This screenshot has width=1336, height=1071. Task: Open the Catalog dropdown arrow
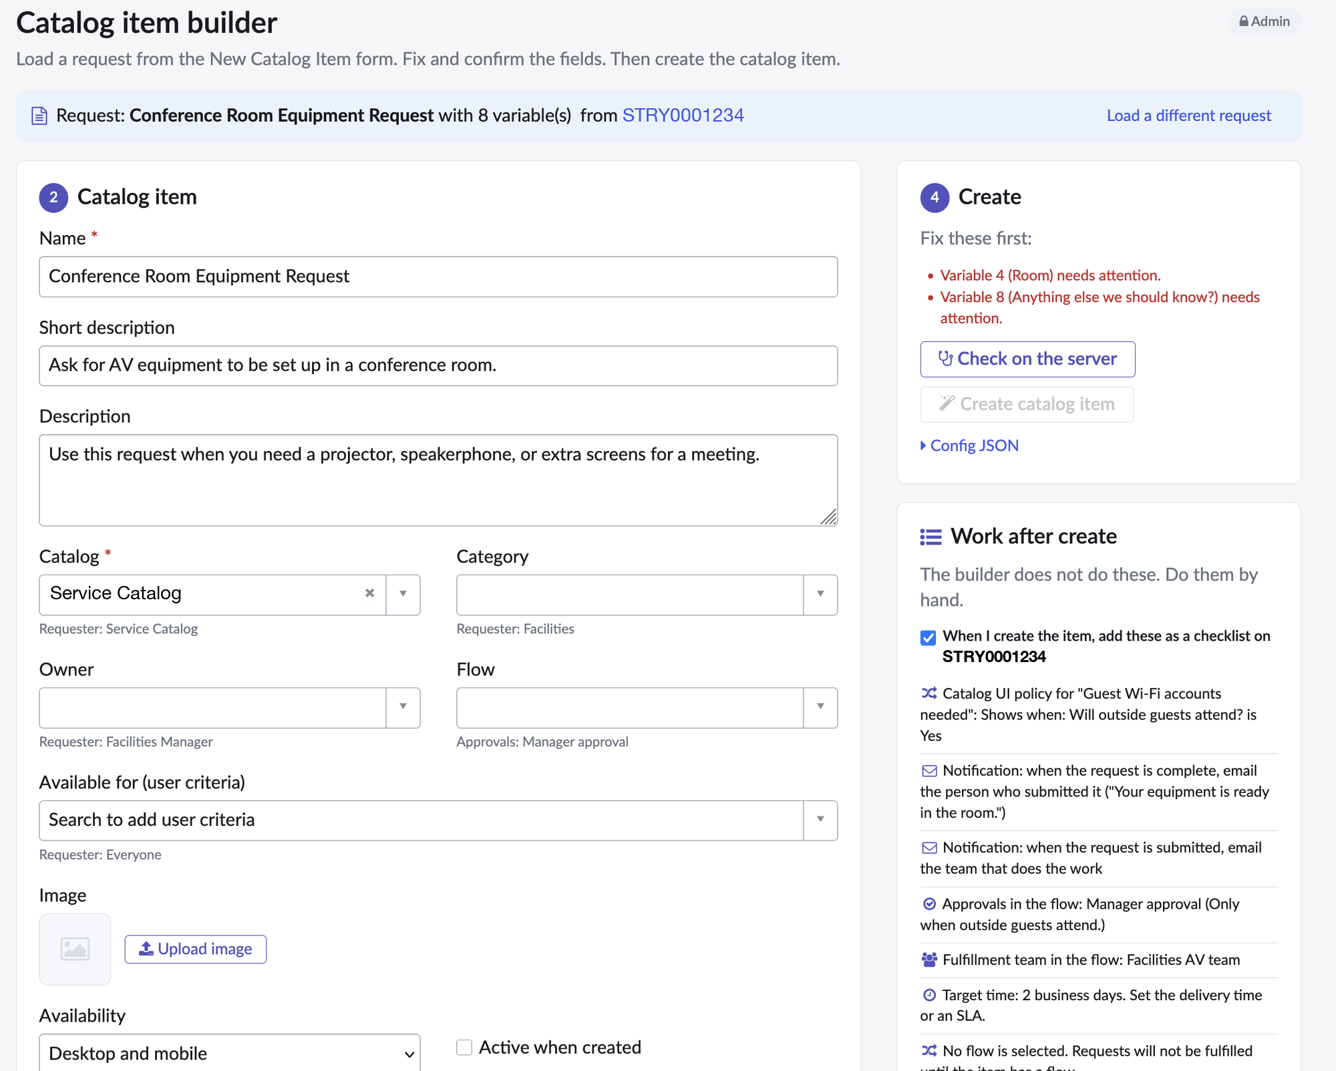point(403,593)
